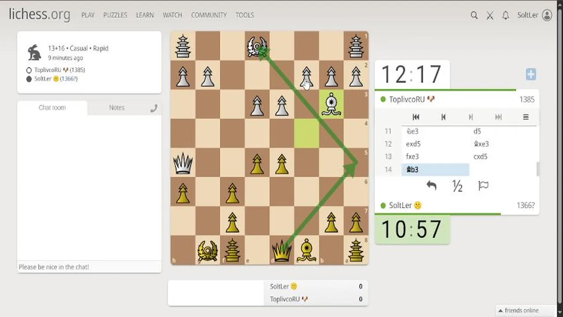Open the PLAY menu
Image resolution: width=563 pixels, height=317 pixels.
pos(88,15)
